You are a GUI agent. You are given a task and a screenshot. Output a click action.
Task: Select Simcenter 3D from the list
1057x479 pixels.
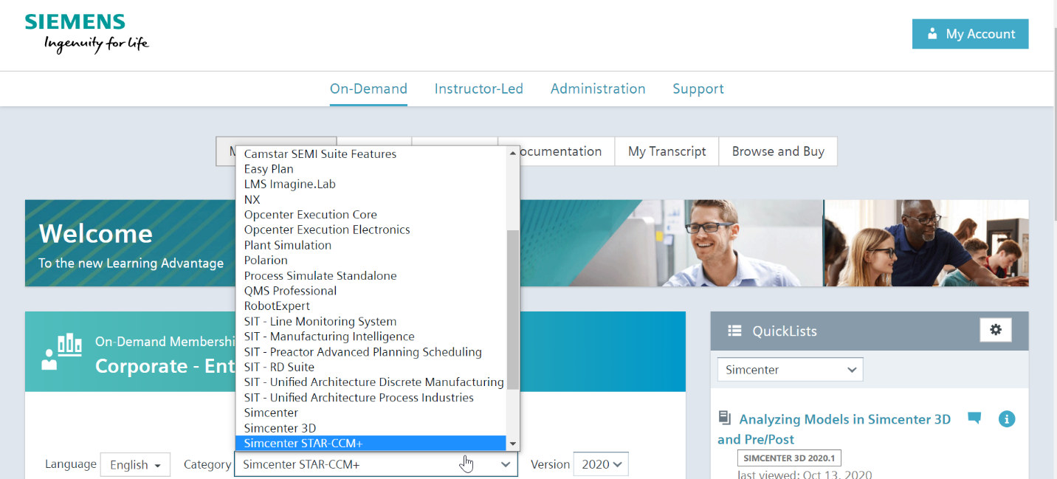(280, 428)
